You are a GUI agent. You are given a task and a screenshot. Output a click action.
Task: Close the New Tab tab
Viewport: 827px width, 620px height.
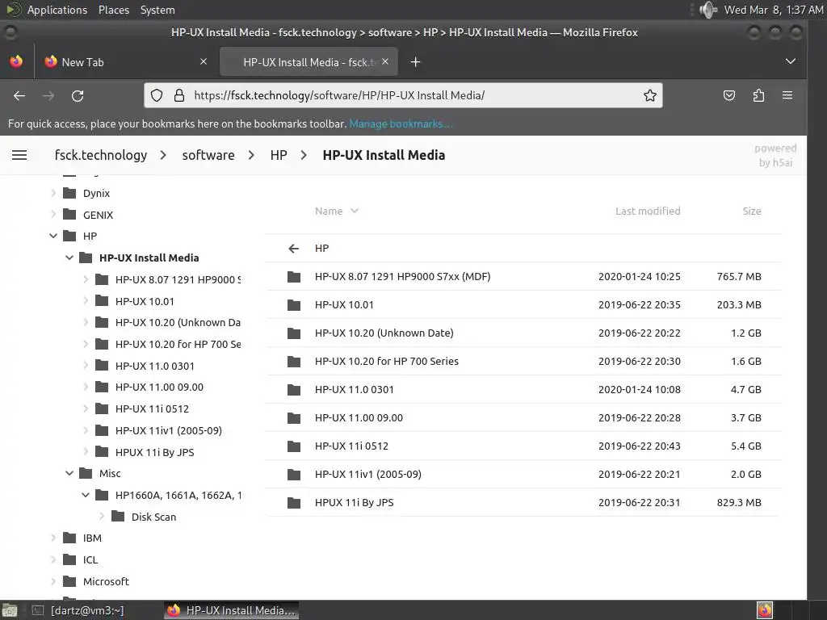[204, 61]
